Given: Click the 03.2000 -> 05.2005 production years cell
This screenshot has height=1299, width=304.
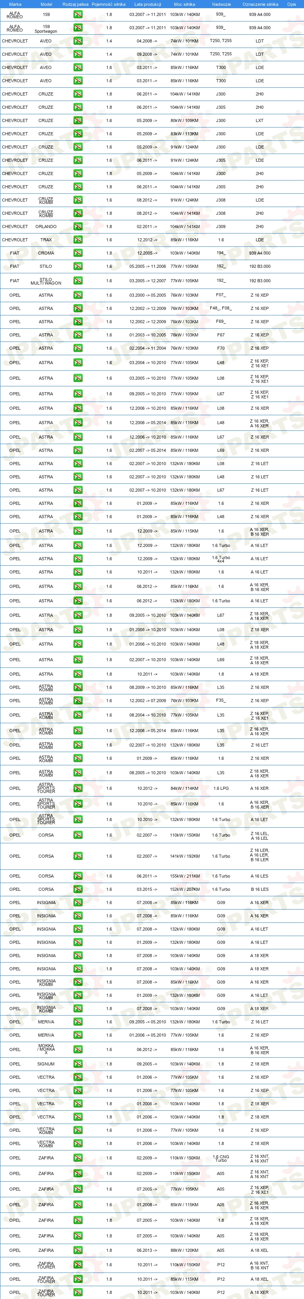Looking at the screenshot, I should [x=147, y=295].
